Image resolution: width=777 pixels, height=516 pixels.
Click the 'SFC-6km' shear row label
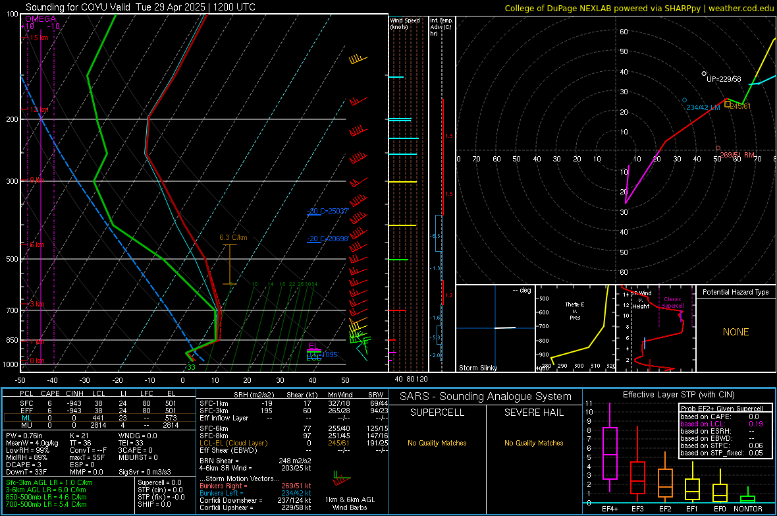214,428
